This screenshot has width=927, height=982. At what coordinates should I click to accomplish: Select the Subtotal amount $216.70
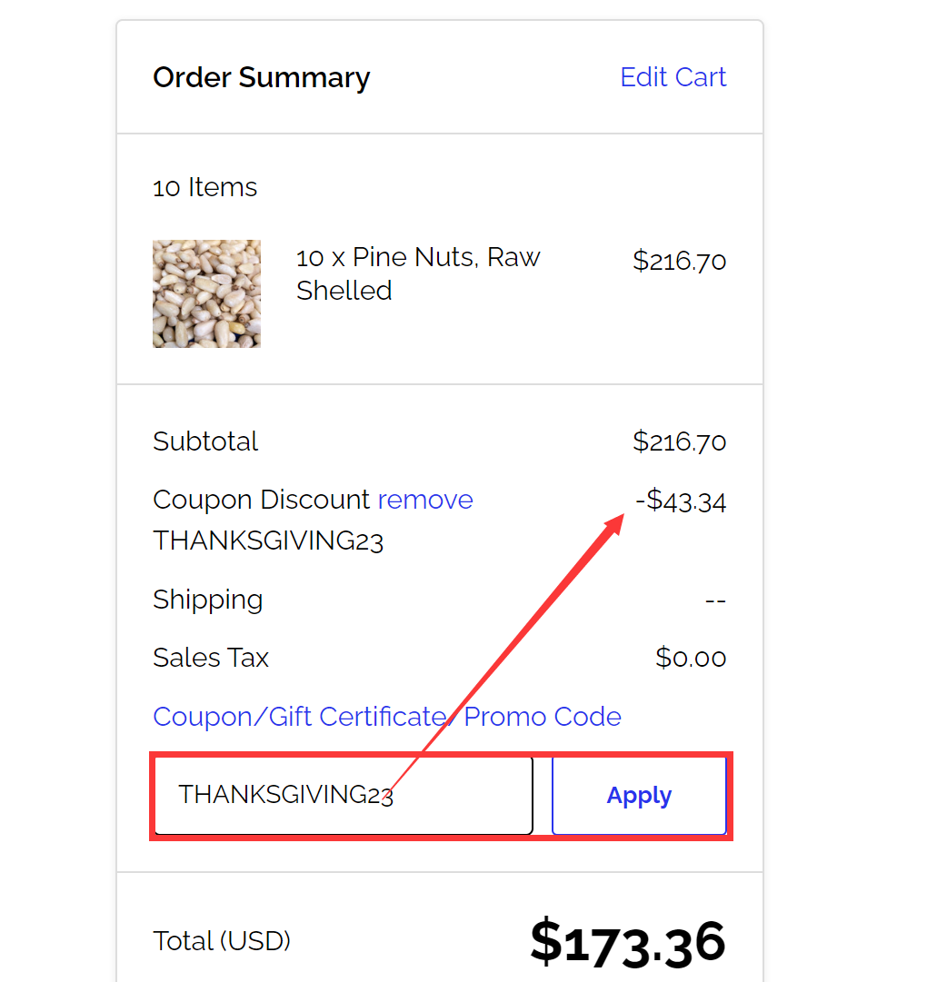(x=680, y=441)
